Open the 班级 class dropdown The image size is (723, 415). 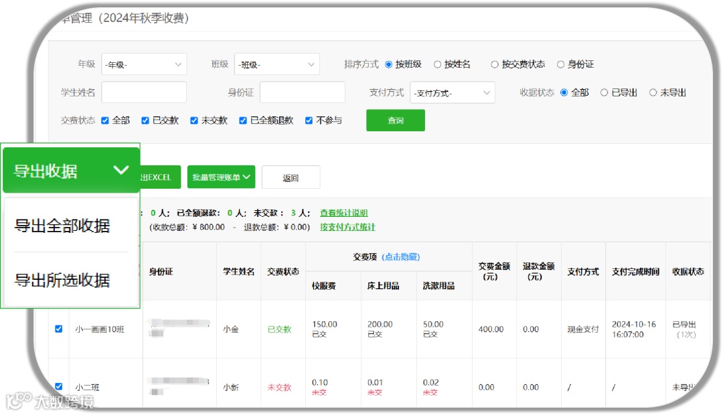click(276, 64)
